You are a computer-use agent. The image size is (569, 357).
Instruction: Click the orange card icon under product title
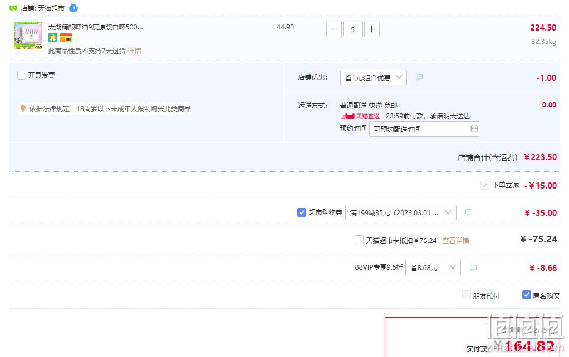(66, 37)
